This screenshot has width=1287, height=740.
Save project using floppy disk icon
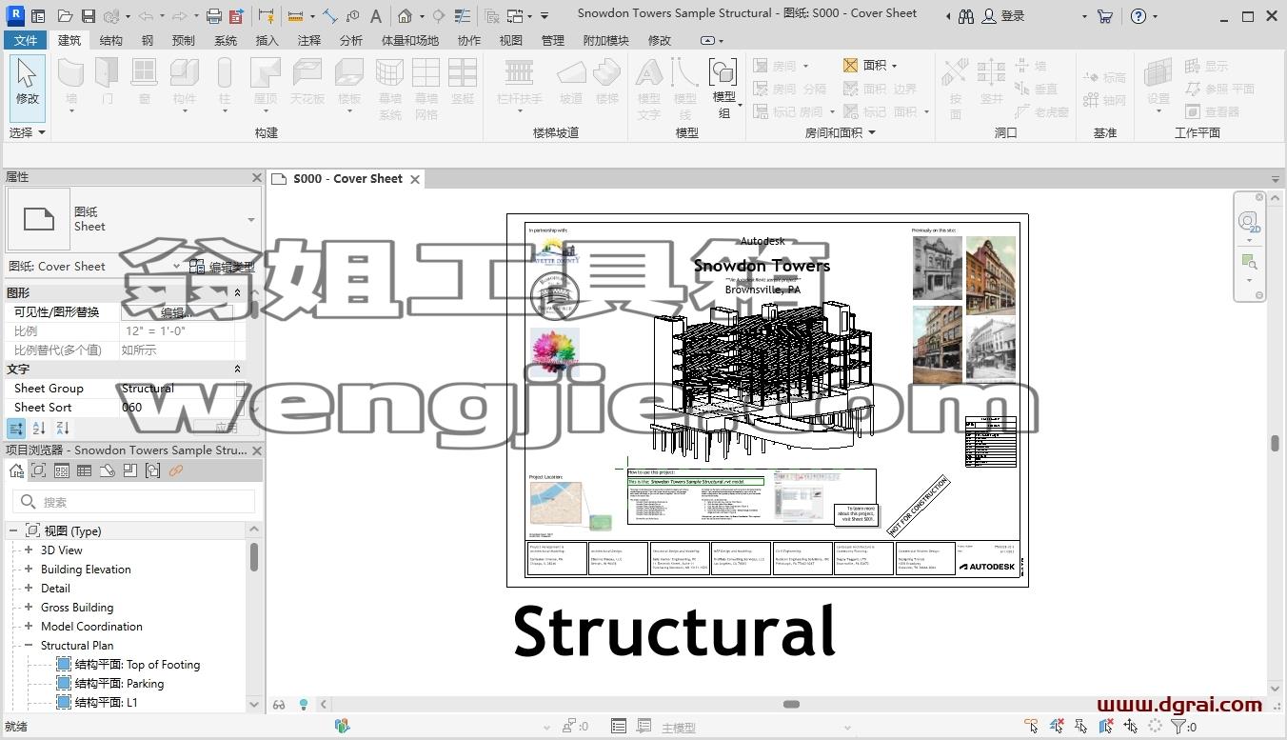[88, 16]
